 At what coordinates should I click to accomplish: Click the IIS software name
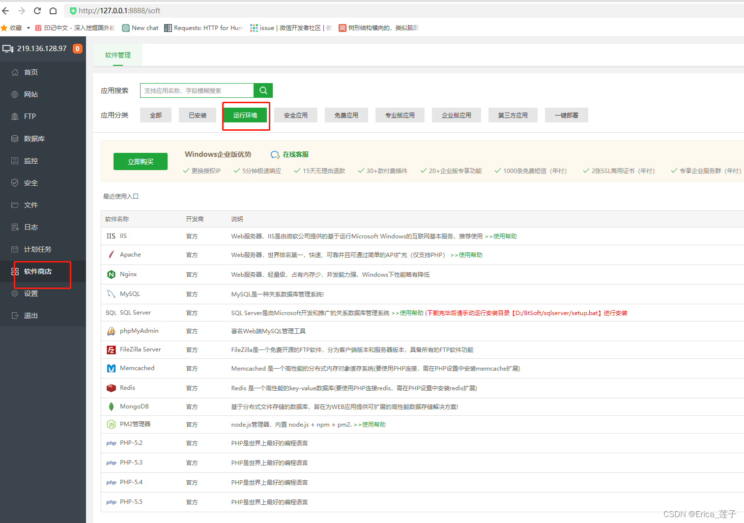pyautogui.click(x=123, y=236)
